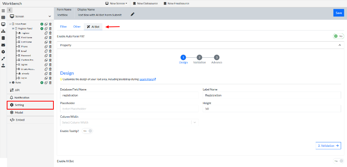Image resolution: width=347 pixels, height=167 pixels.
Task: Click the envelope icon in the left sidebar
Action: coord(3,45)
